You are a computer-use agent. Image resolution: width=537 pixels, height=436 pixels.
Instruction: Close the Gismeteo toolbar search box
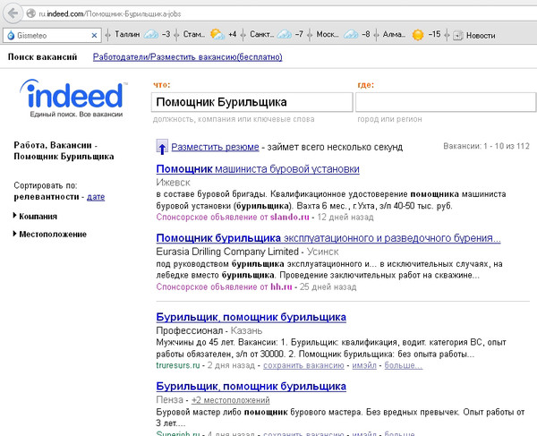94,35
